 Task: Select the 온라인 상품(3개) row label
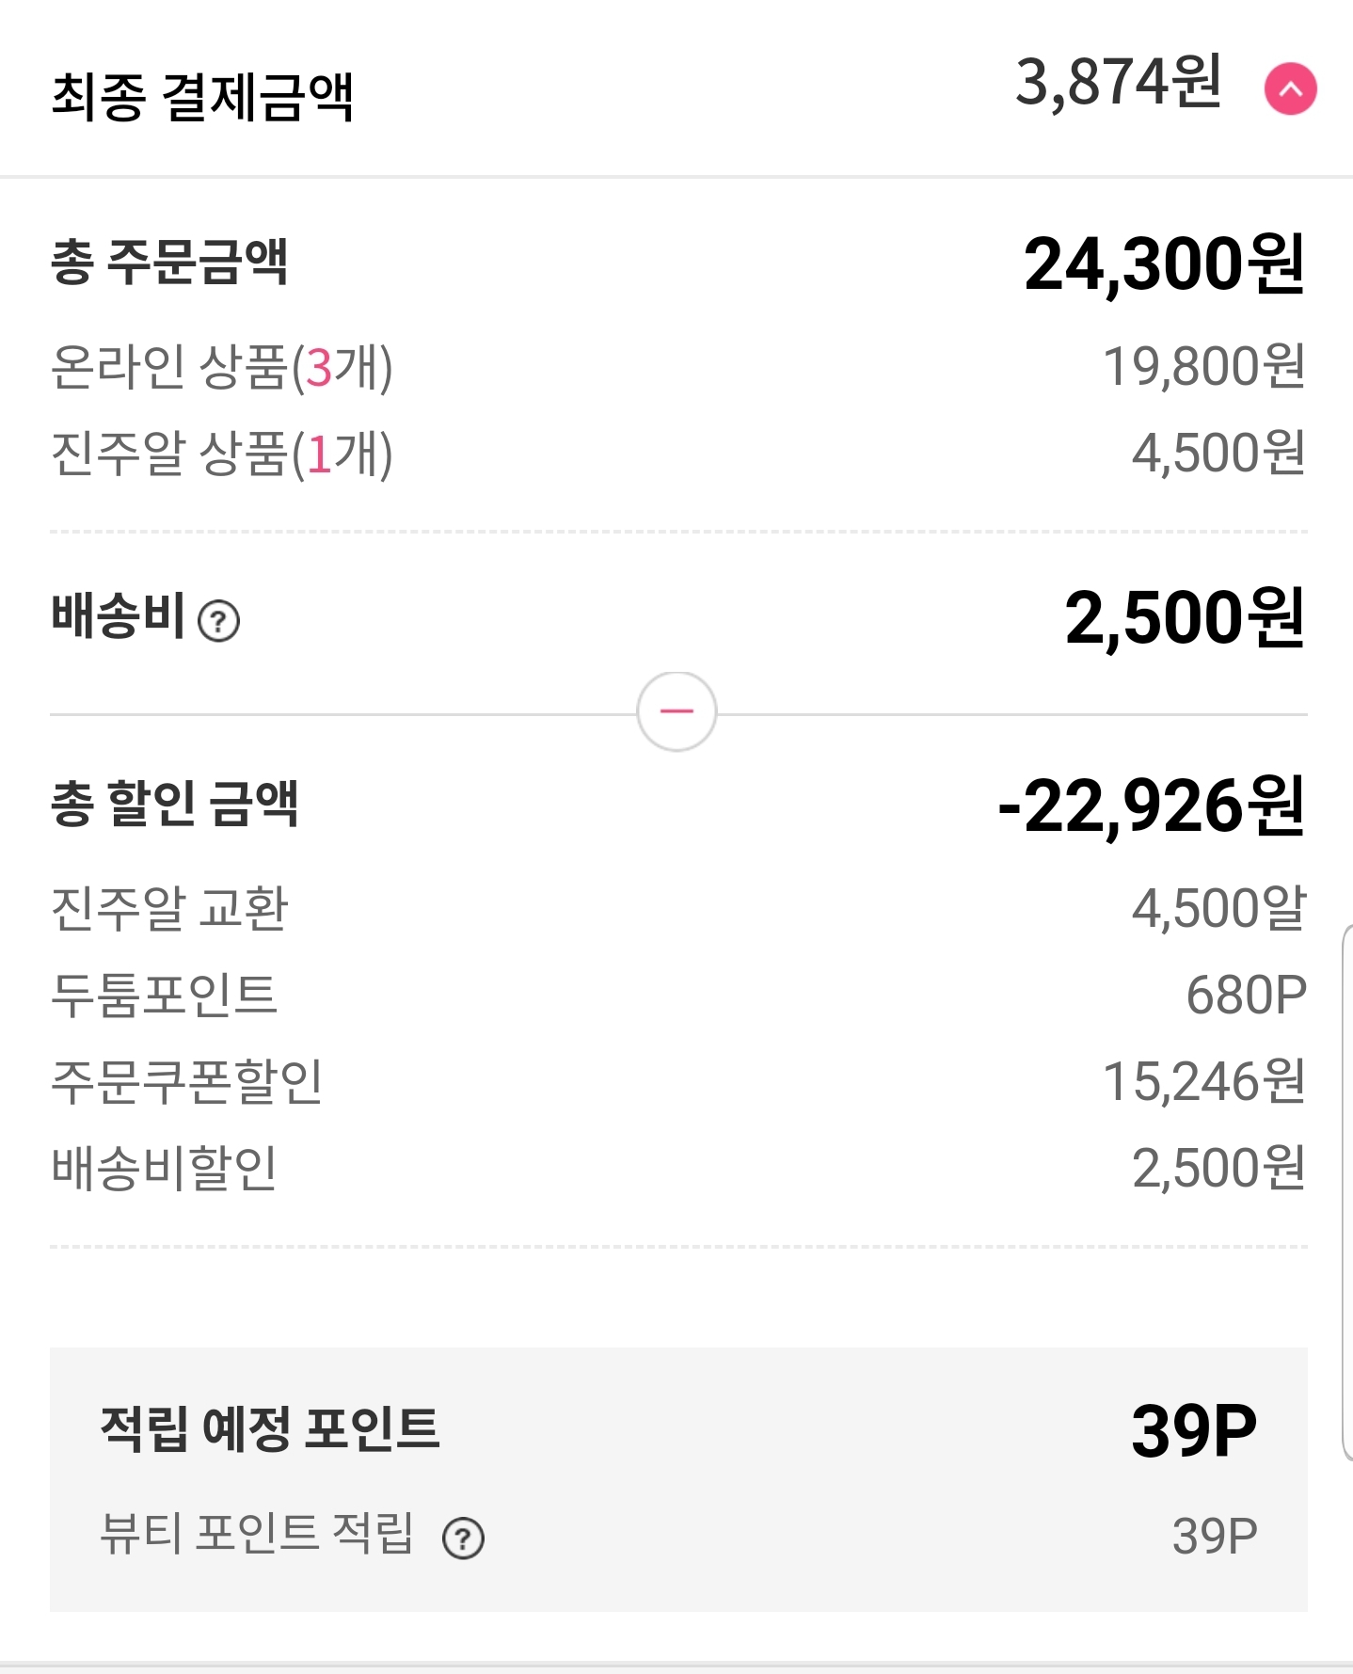(221, 366)
